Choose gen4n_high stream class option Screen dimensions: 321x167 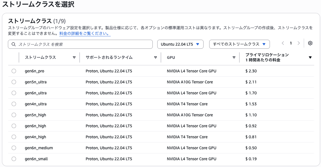coord(14,137)
